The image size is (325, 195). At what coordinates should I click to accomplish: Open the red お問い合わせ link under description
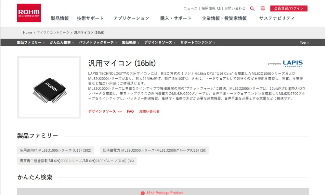(149, 111)
